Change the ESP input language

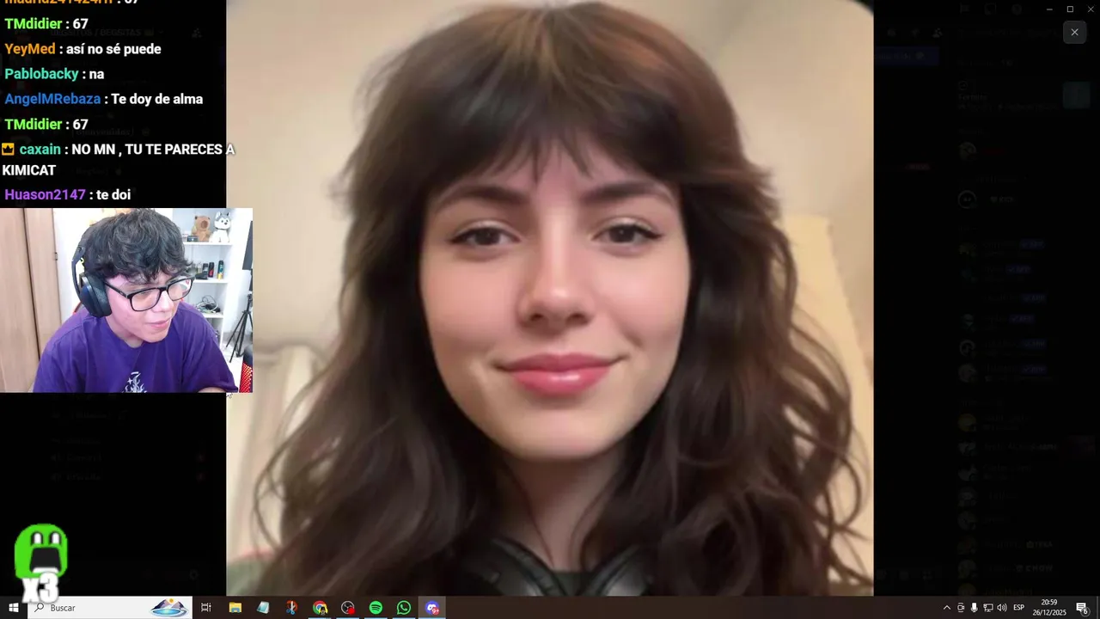[1019, 608]
